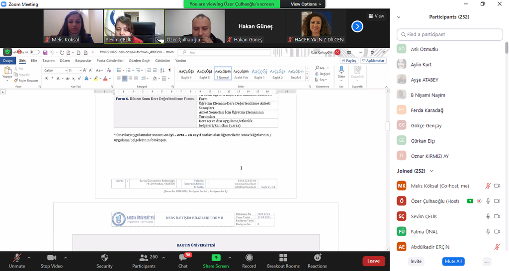
Task: Open Başvurular ribbon tab
Action: (83, 61)
